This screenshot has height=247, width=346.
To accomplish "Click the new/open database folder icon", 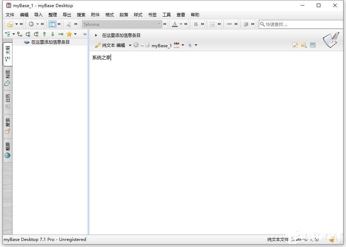I will click(10, 24).
